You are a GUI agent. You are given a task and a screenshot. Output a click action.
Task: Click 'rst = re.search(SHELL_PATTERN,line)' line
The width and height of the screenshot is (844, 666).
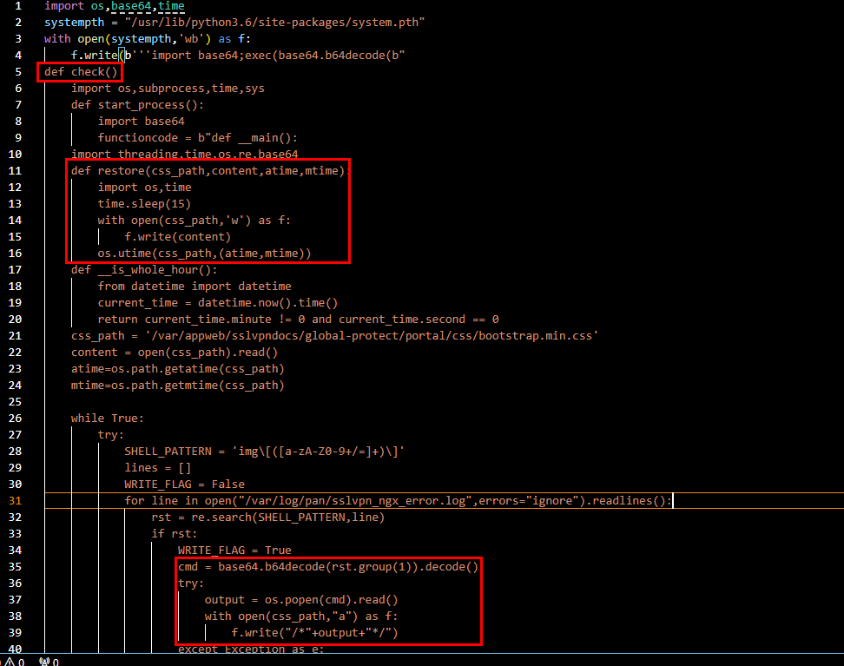pos(268,517)
